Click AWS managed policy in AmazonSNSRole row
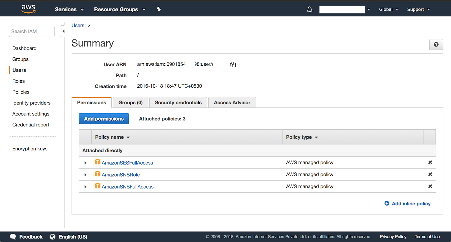 (309, 175)
